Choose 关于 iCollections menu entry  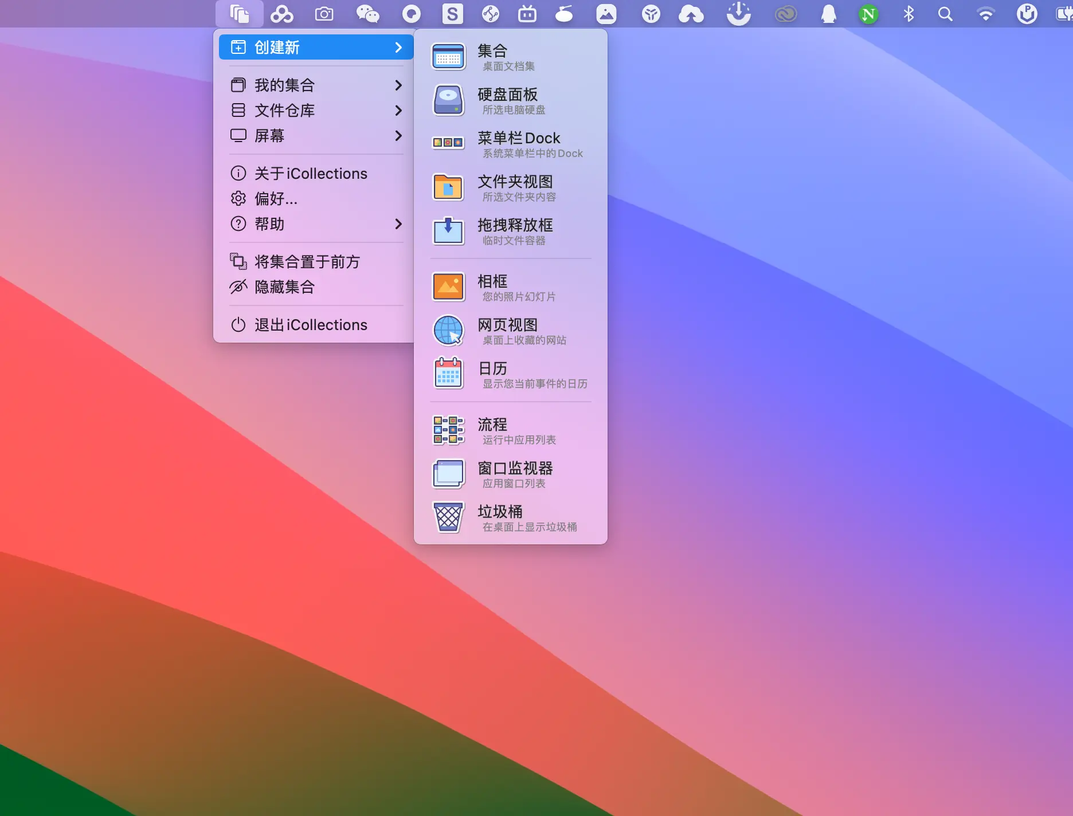tap(310, 174)
